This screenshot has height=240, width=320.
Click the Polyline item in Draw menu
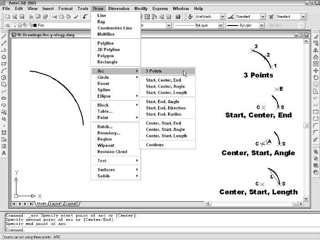coord(105,43)
